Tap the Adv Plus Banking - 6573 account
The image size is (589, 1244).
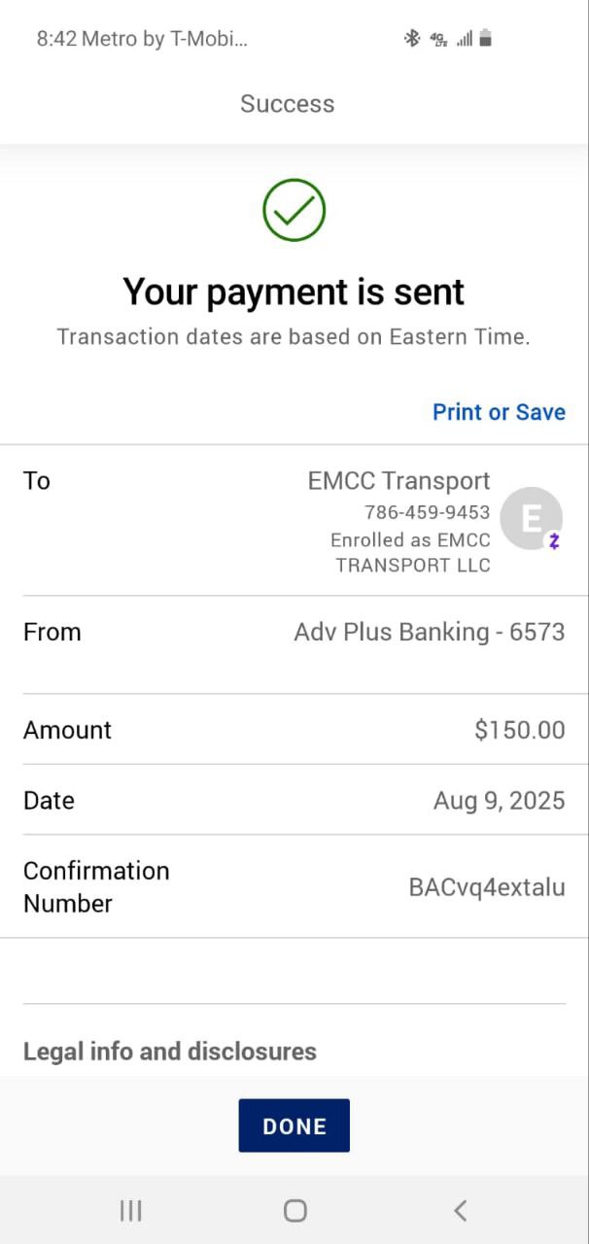point(429,632)
